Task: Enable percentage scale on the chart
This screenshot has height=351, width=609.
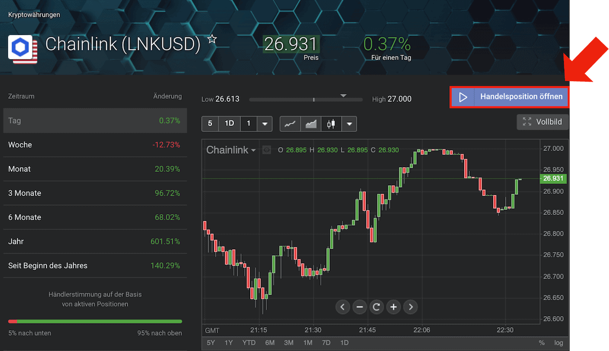Action: 542,343
